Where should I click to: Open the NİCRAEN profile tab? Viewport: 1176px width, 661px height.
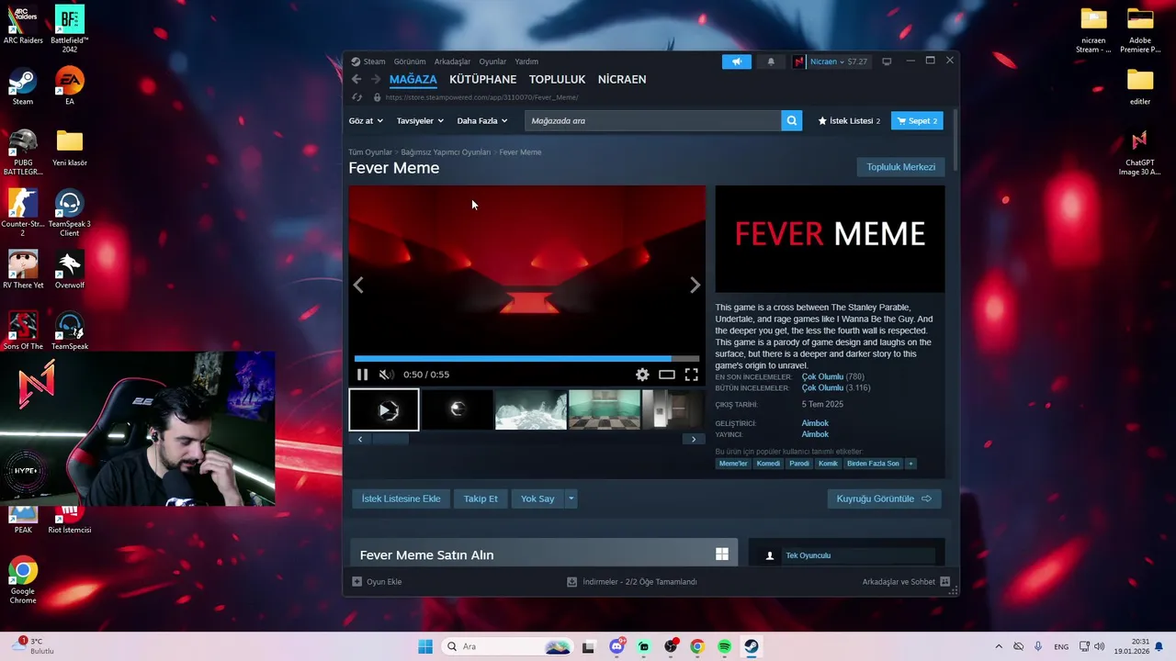(622, 79)
